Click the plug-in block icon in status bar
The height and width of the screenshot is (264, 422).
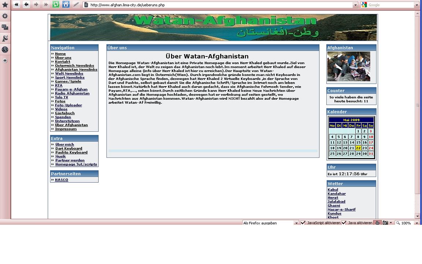click(x=378, y=223)
